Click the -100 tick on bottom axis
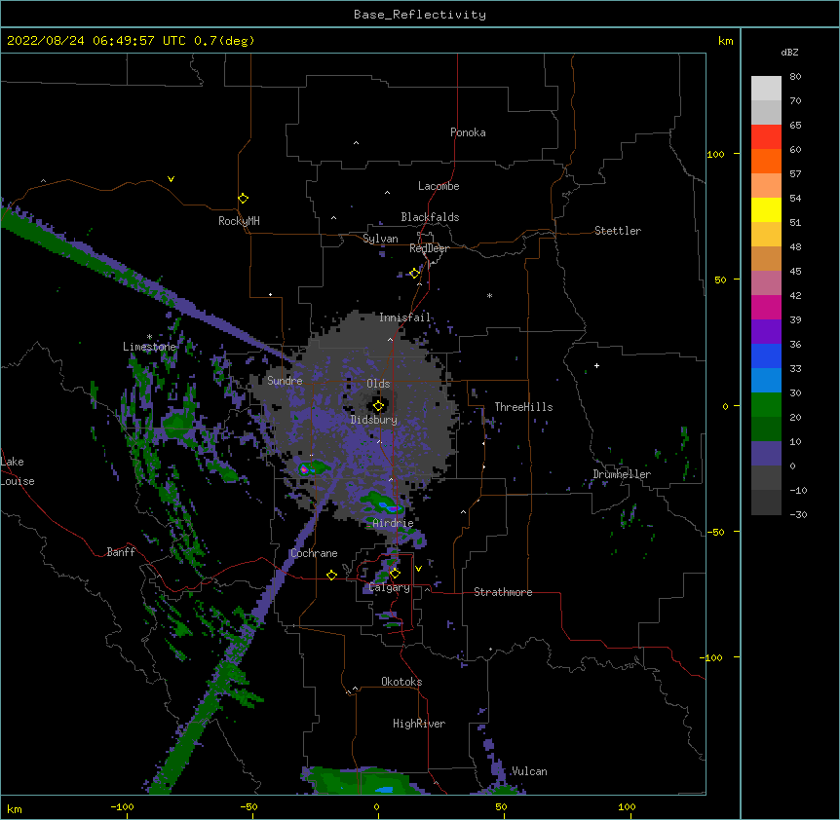The height and width of the screenshot is (820, 840). point(122,806)
